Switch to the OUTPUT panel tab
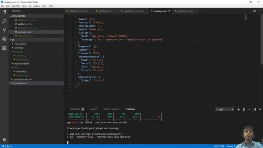The image size is (263, 148). [x=94, y=109]
